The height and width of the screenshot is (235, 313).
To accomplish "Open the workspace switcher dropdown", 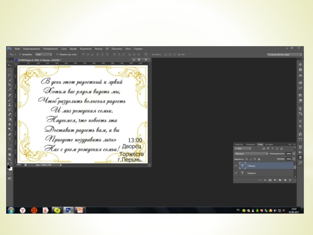I will (284, 54).
